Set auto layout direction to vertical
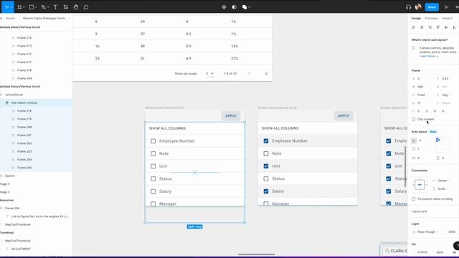 (414, 140)
